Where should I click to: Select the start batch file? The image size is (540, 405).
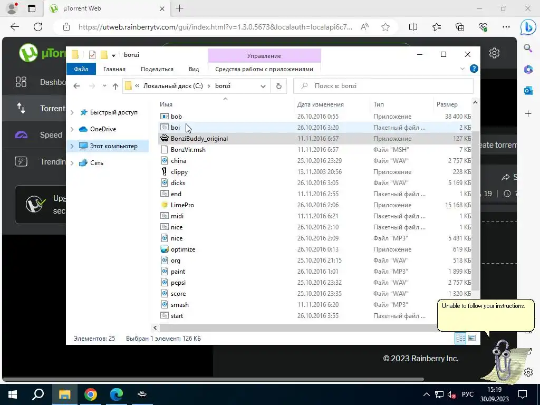click(177, 316)
